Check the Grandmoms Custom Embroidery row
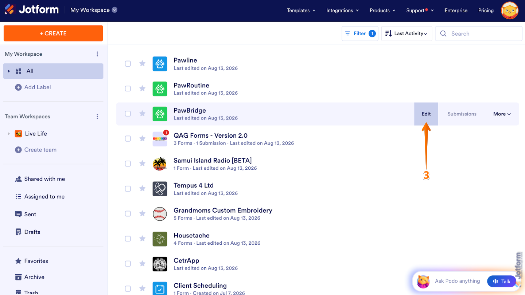Screen dimensions: 525x295 [x=128, y=213]
